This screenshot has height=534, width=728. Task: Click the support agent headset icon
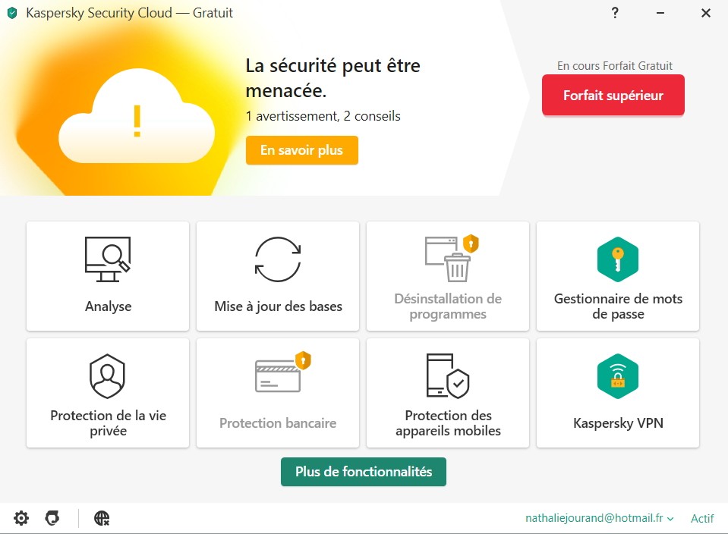pos(52,518)
